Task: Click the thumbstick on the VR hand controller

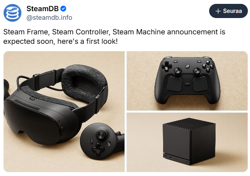Action: tap(101, 135)
